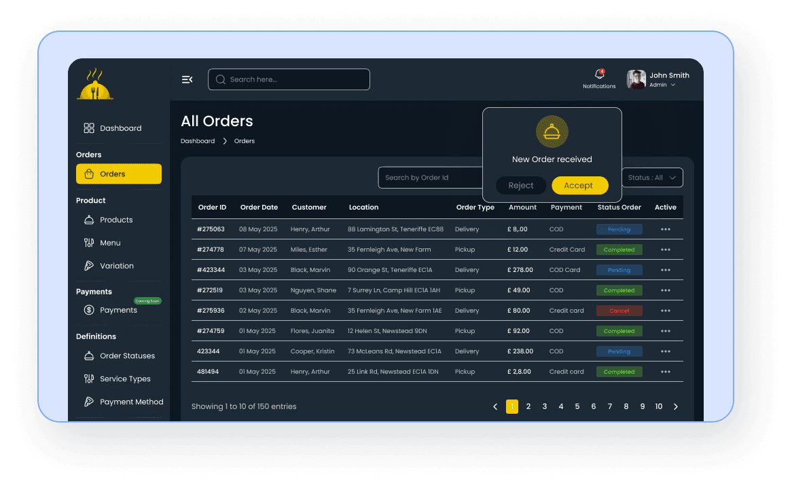Screen dimensions: 792x487
Task: Open the Products section via its icon
Action: point(89,219)
